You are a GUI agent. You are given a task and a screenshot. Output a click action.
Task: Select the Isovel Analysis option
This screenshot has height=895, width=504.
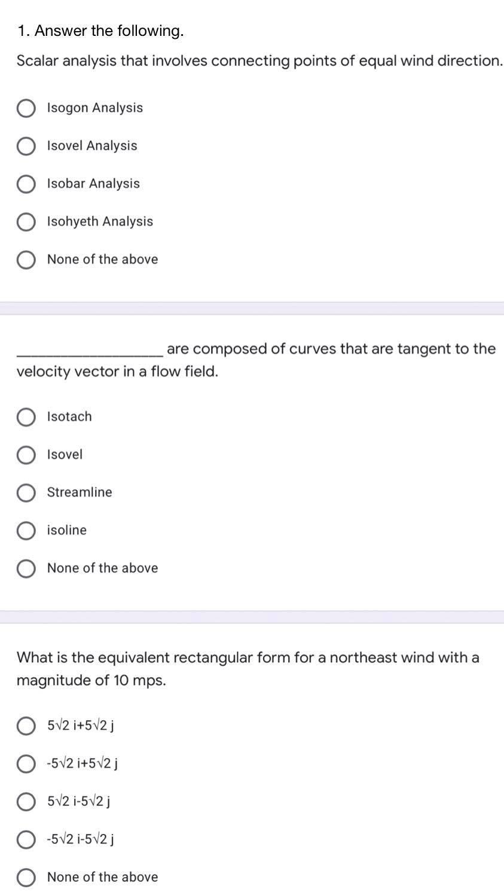26,147
